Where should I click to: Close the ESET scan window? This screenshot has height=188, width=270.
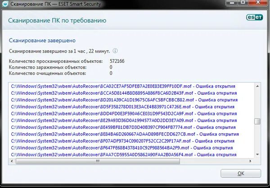click(x=258, y=3)
